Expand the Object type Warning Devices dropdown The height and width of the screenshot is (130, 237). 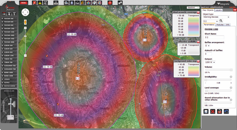216,17
